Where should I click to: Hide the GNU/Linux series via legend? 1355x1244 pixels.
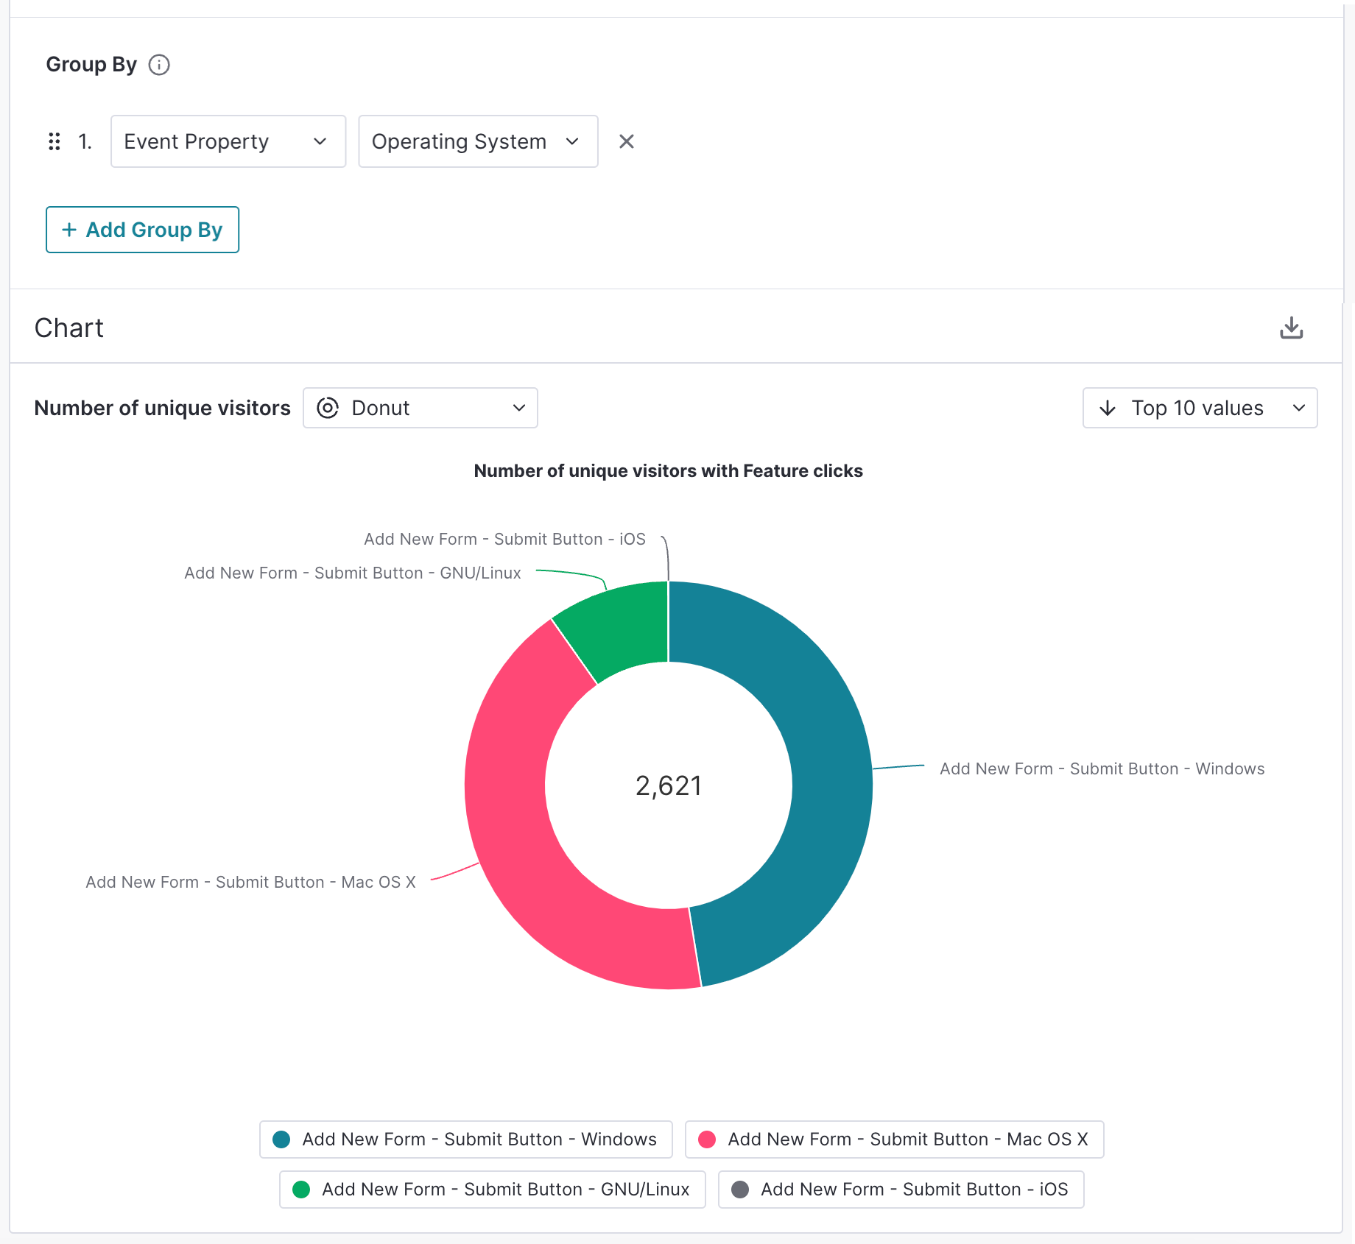[492, 1190]
